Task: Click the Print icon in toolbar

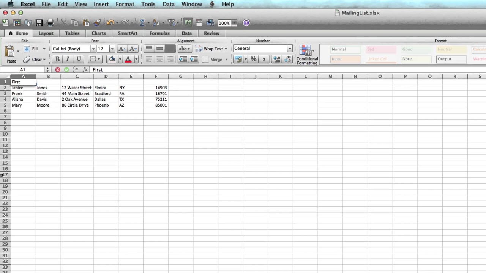Action: pyautogui.click(x=50, y=23)
